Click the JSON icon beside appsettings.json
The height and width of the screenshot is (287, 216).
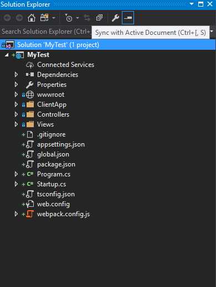[x=30, y=144]
